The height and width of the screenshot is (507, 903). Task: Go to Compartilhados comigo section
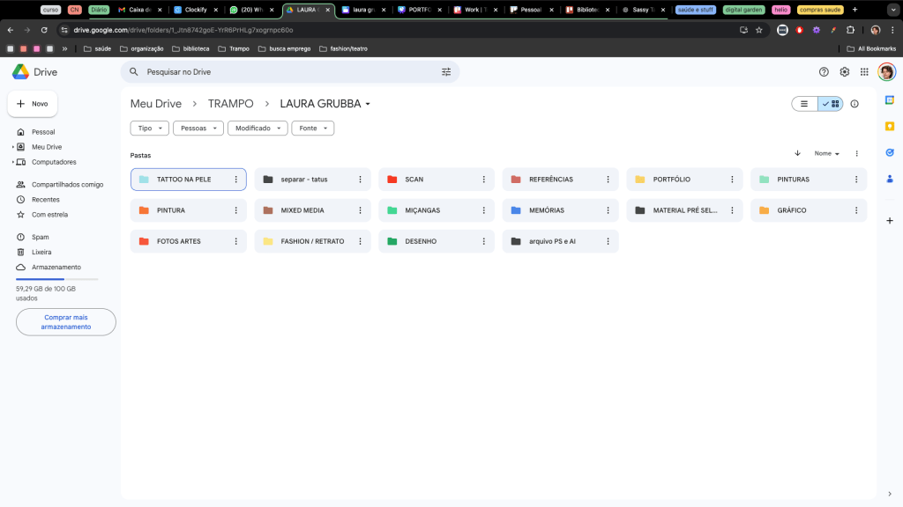click(67, 185)
